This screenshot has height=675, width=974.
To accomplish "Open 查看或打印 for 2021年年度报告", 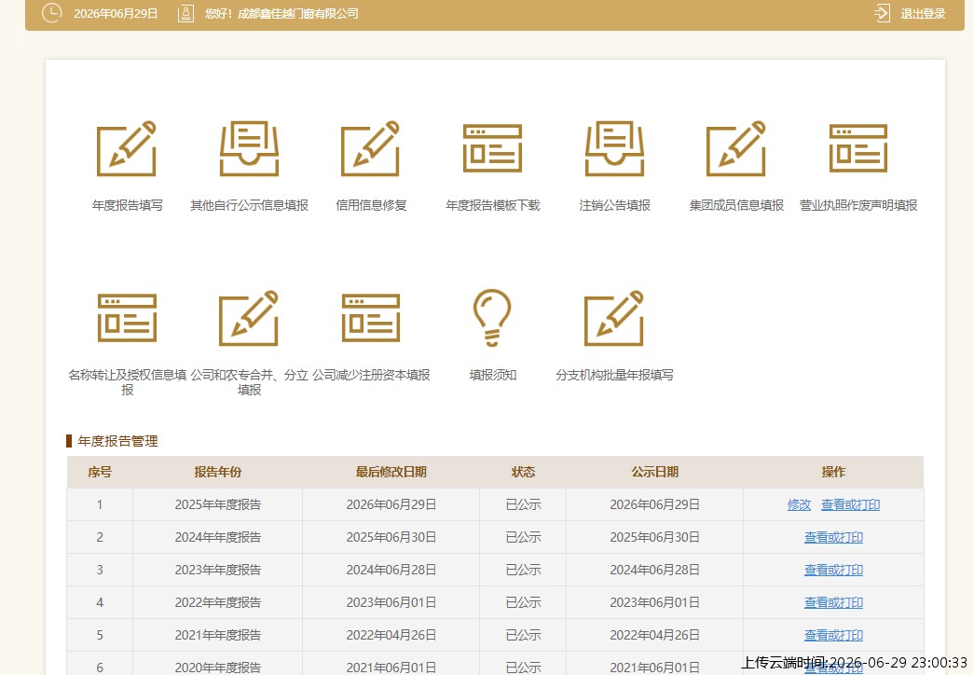I will click(x=833, y=635).
